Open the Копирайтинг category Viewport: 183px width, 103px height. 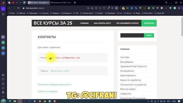[x=127, y=71]
